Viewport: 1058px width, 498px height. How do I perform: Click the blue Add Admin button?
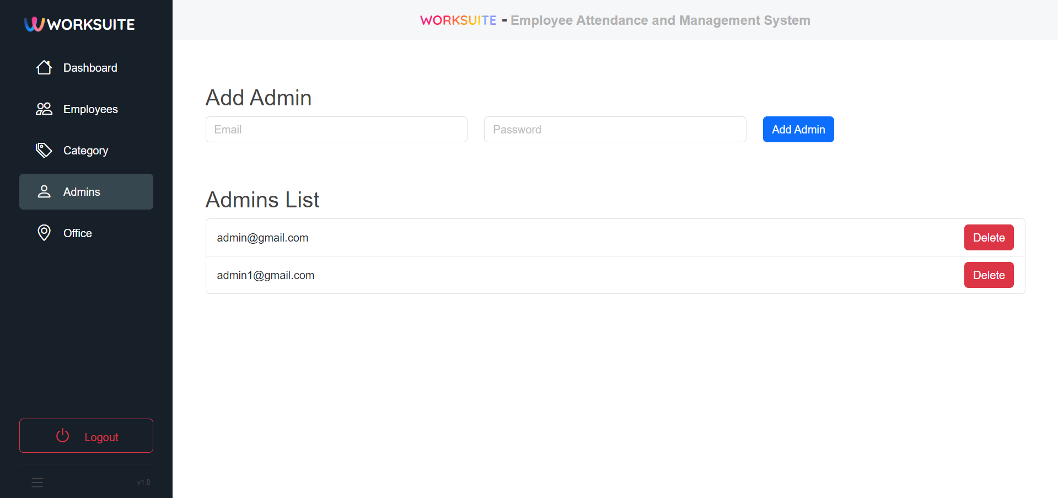click(798, 130)
